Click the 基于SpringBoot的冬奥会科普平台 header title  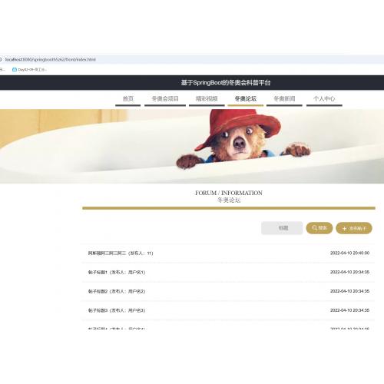point(226,83)
